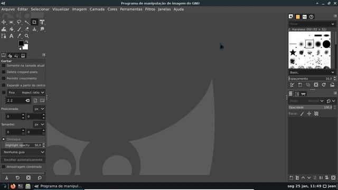Open the background color white swatch
The width and height of the screenshot is (338, 190).
[26, 47]
